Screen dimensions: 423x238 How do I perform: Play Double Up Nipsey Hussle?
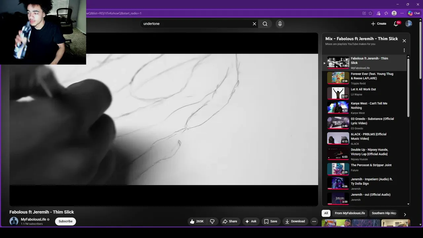[x=364, y=154]
